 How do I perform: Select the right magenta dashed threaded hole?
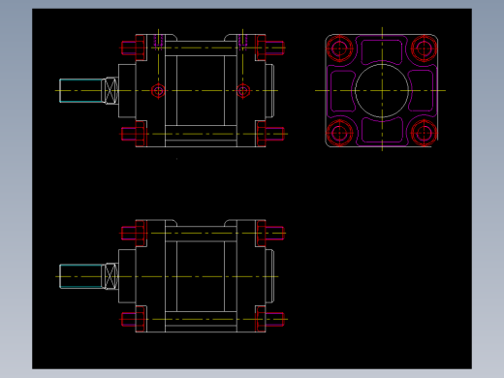coord(243,43)
